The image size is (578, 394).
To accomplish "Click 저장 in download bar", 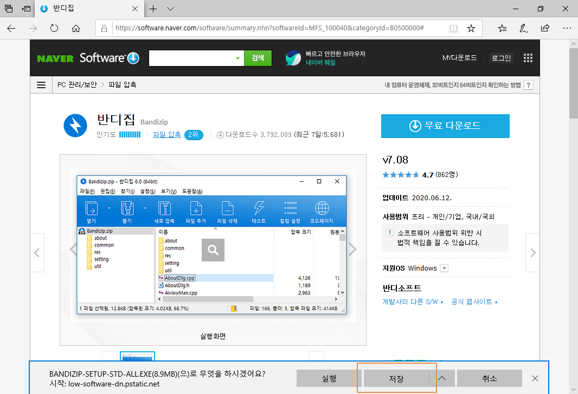I will point(396,378).
